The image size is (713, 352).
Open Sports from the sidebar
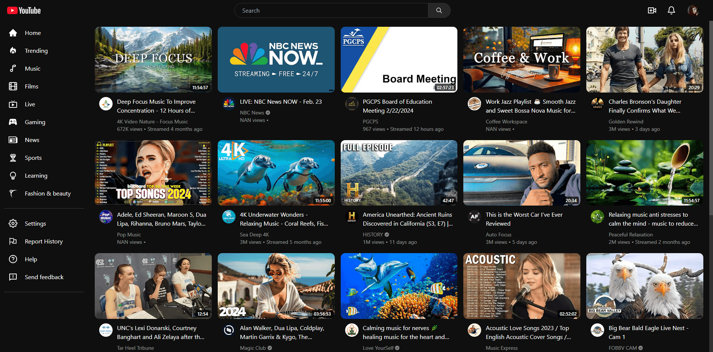point(33,158)
